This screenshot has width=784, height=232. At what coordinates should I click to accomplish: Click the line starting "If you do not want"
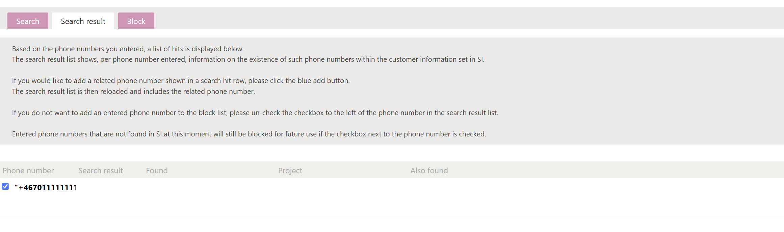point(255,113)
